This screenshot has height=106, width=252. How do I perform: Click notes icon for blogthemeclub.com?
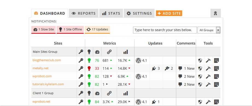click(x=216, y=60)
